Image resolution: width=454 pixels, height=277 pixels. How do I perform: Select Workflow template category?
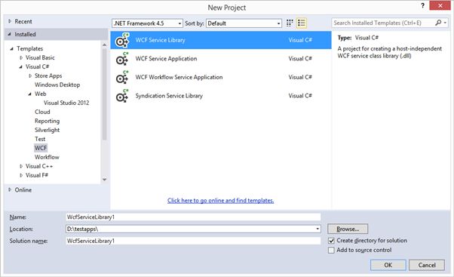(47, 157)
